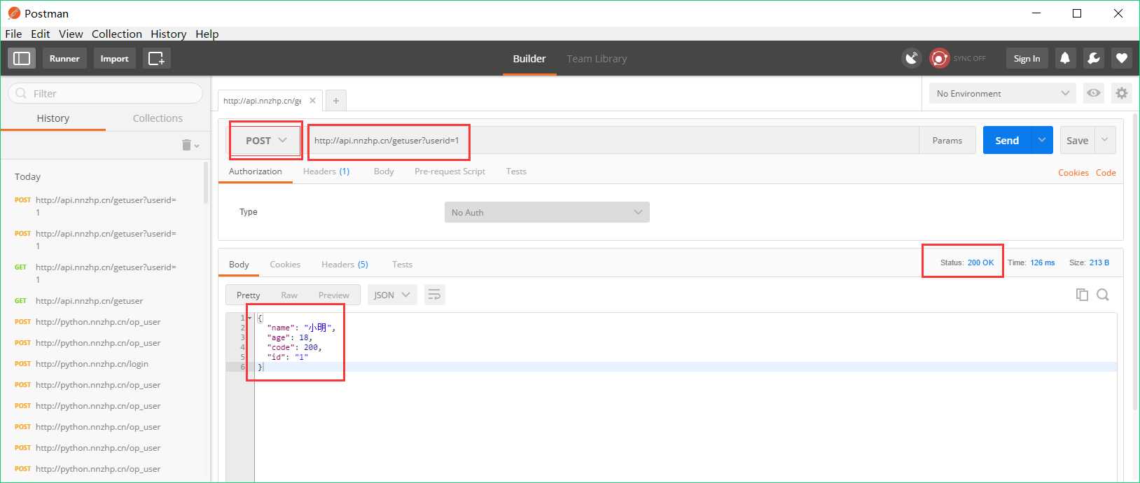Open the No Auth type dropdown
Viewport: 1140px width, 483px height.
click(547, 212)
